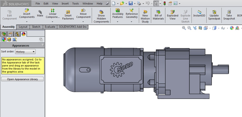Click Take Snapshot
242x117 pixels.
[229, 15]
